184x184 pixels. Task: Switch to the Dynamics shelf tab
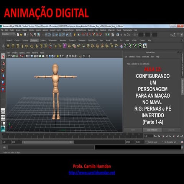pyautogui.click(x=72, y=41)
